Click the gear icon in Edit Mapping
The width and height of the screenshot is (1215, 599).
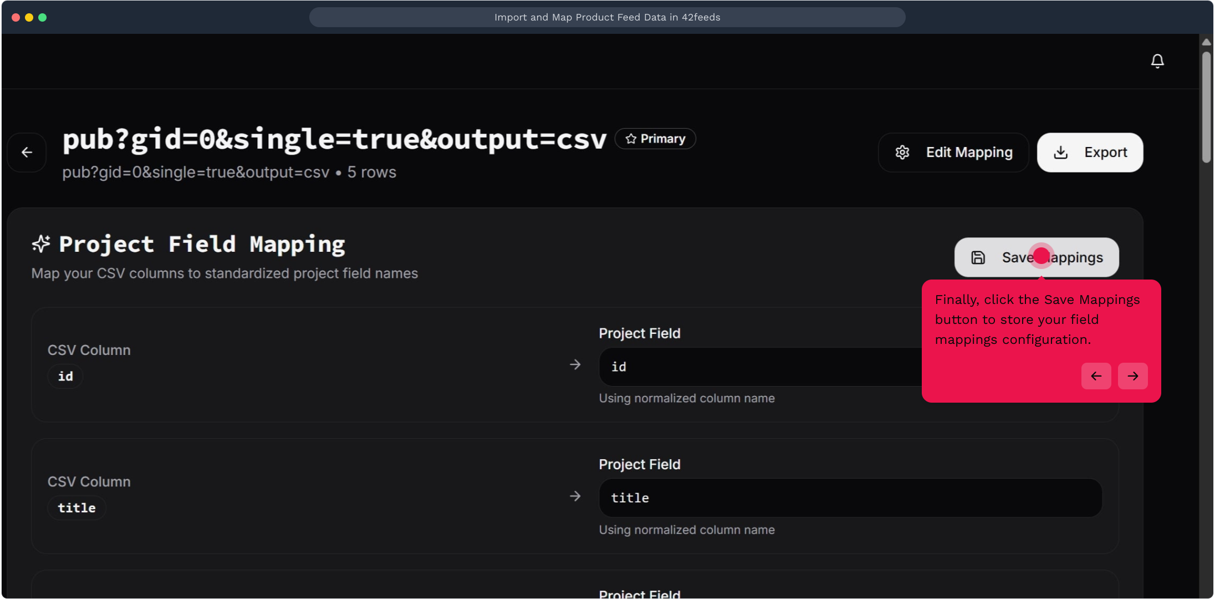[x=902, y=153]
